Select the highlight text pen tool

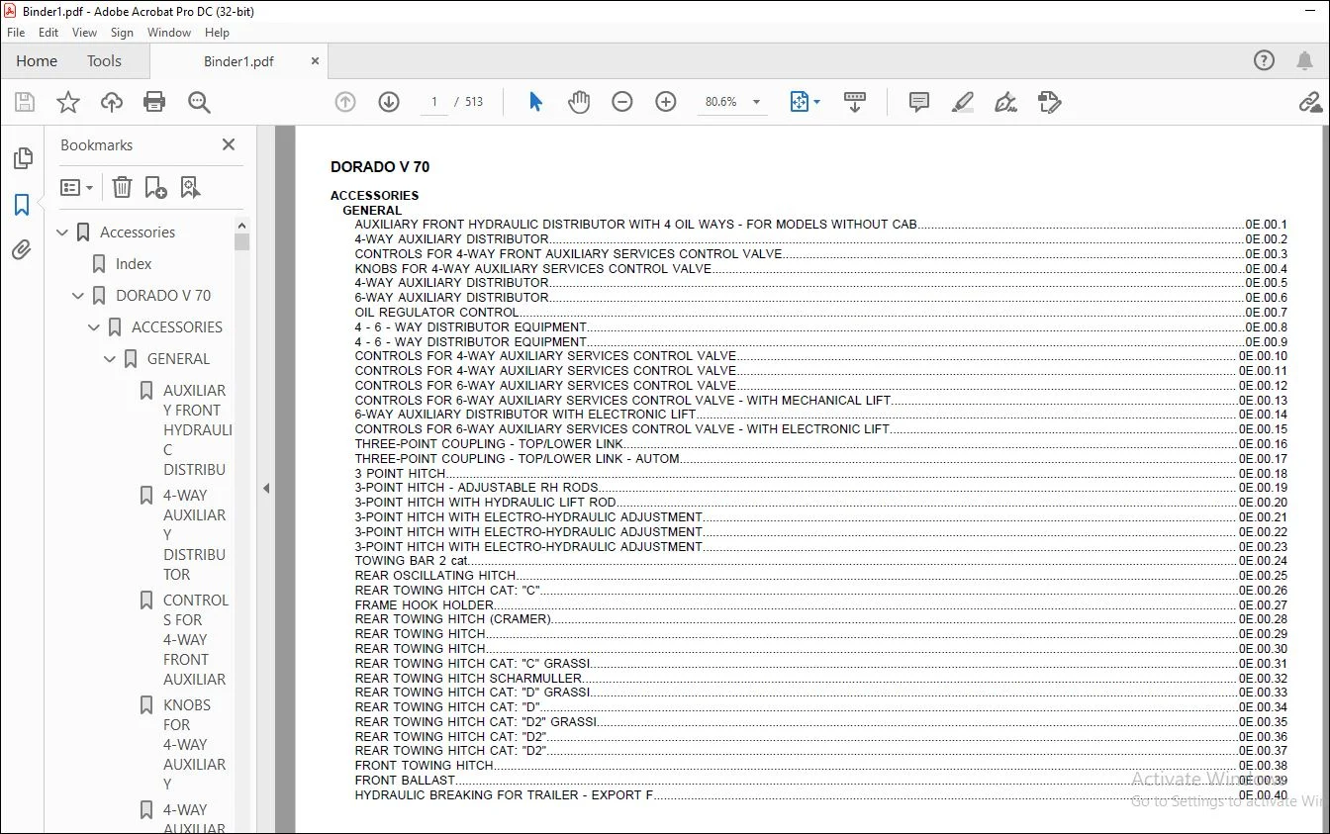pyautogui.click(x=963, y=102)
